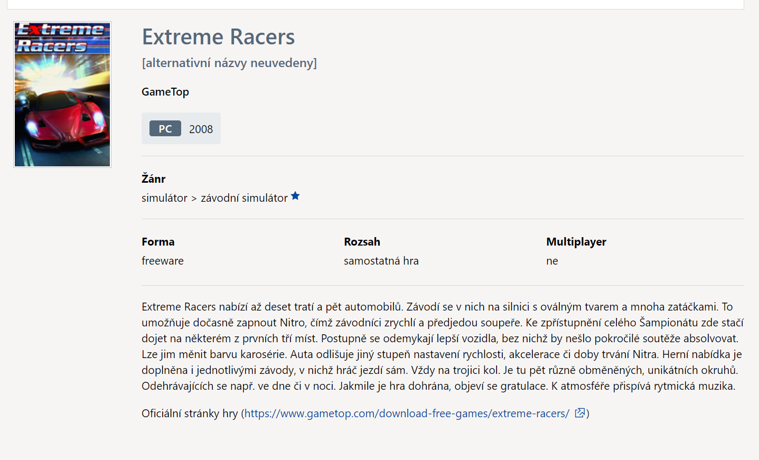Image resolution: width=759 pixels, height=460 pixels.
Task: Click the alternativní názvy neuvedeny text
Action: [229, 63]
